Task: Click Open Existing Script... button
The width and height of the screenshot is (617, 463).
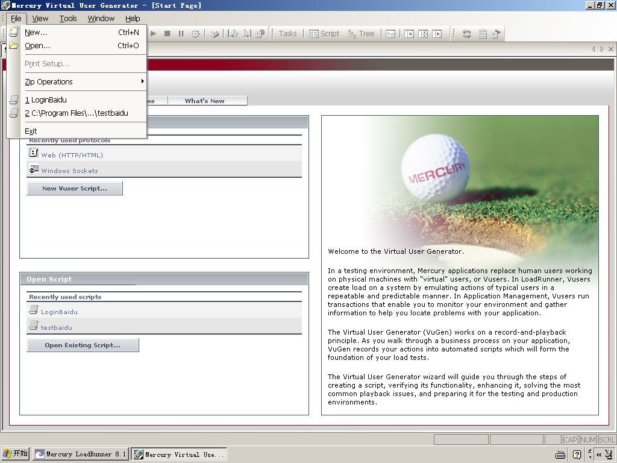Action: click(83, 345)
